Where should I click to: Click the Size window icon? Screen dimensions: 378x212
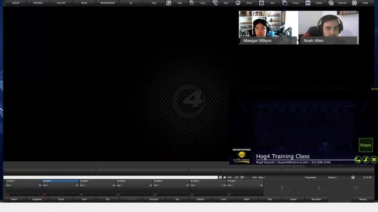click(215, 3)
